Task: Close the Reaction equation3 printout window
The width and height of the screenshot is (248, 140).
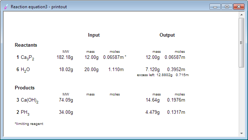Action: tap(239, 7)
